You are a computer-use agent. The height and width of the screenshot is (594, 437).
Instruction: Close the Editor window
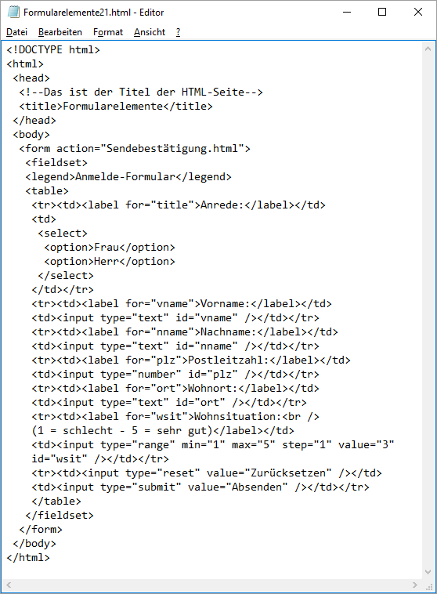point(418,12)
